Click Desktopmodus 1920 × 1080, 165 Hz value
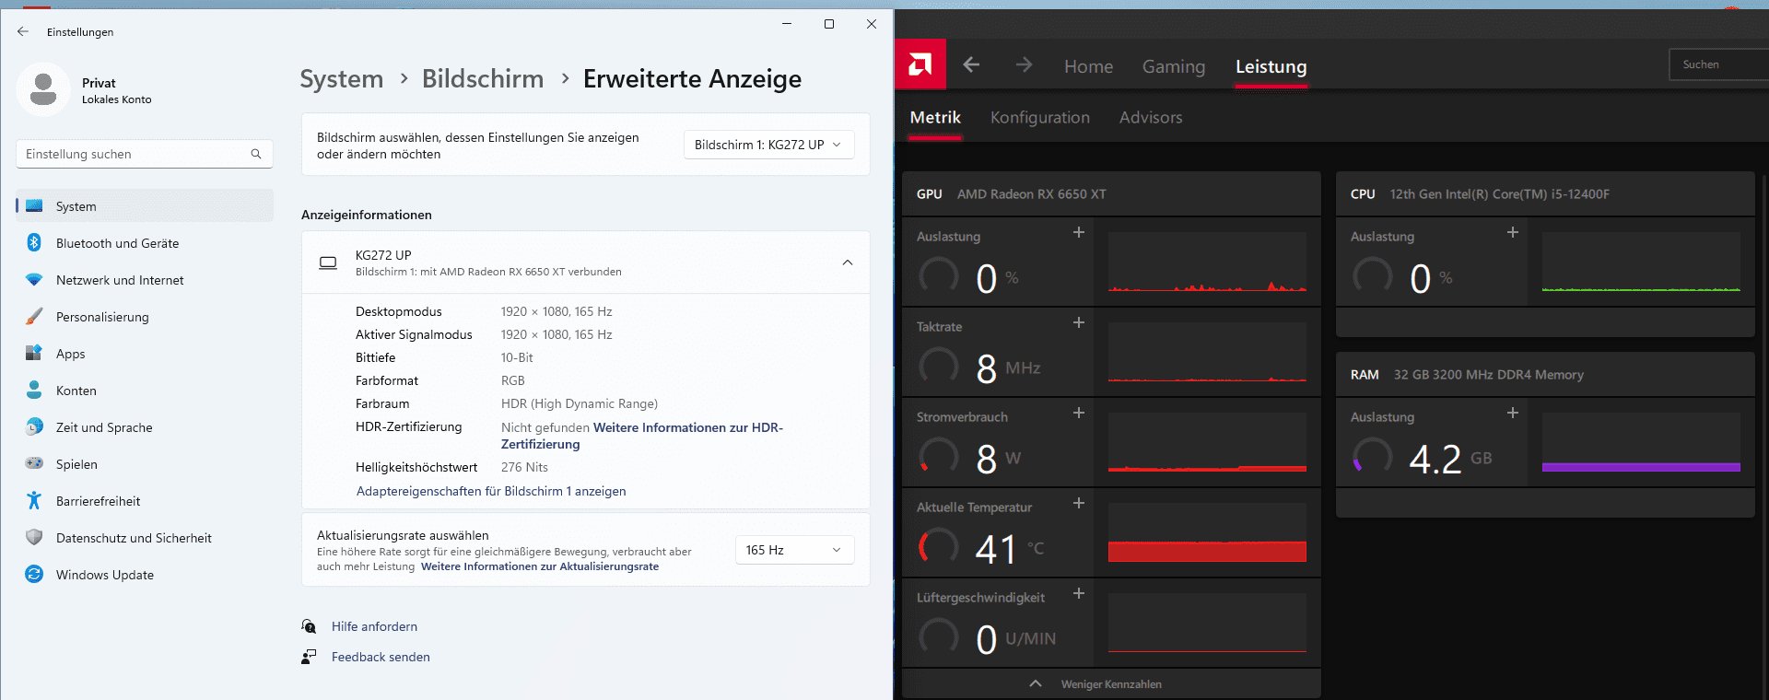The image size is (1769, 700). pyautogui.click(x=556, y=311)
